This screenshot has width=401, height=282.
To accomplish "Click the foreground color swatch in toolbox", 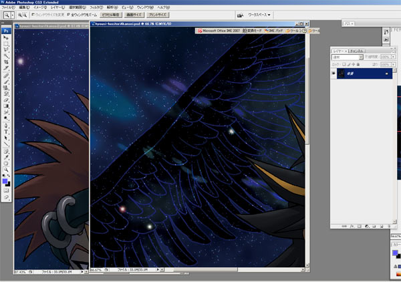I will point(5,181).
